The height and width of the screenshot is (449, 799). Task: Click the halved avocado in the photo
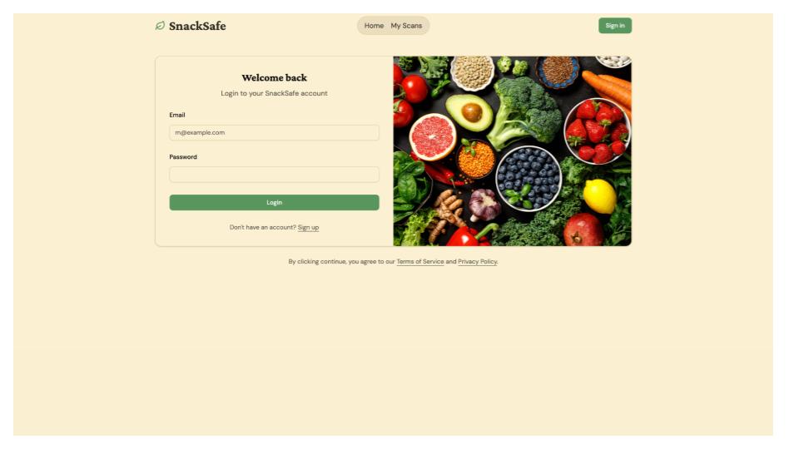[469, 112]
